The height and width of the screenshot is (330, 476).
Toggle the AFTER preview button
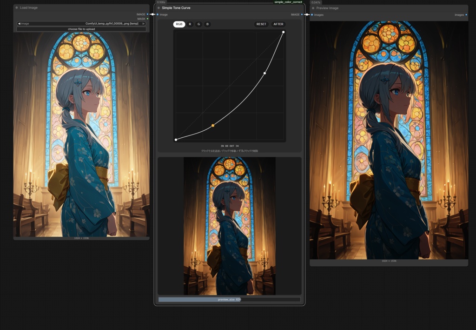tap(278, 24)
